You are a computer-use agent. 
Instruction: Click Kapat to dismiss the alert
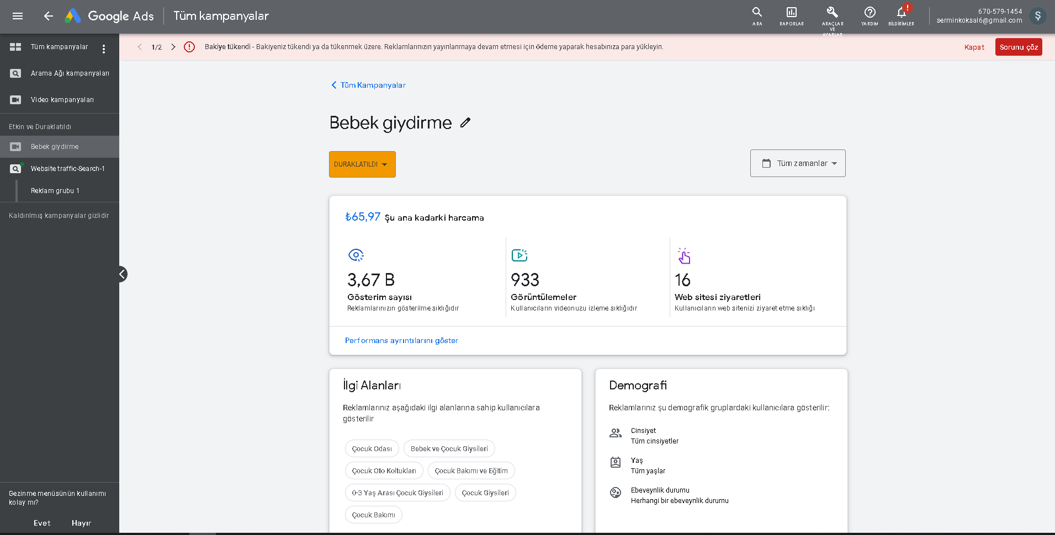974,47
